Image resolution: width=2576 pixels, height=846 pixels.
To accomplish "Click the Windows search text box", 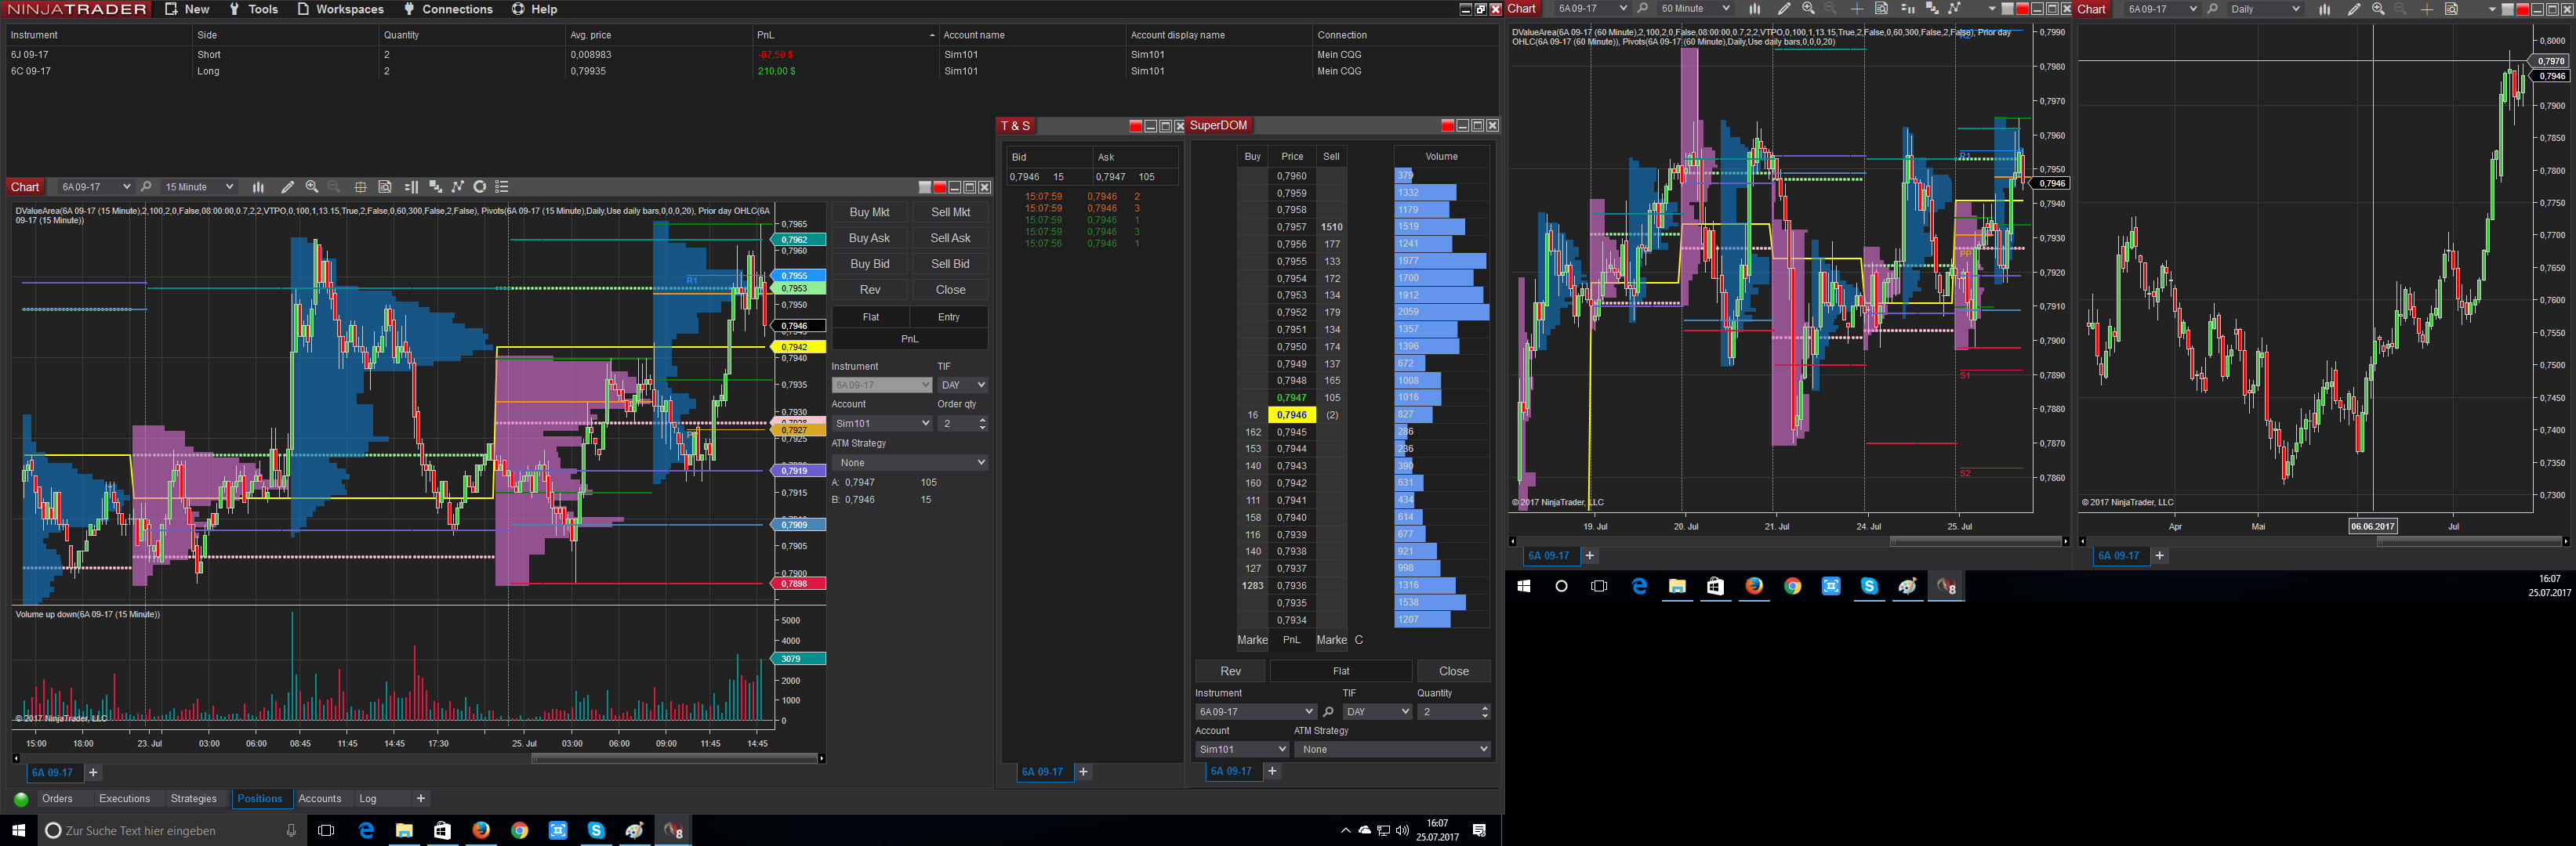I will click(x=170, y=830).
